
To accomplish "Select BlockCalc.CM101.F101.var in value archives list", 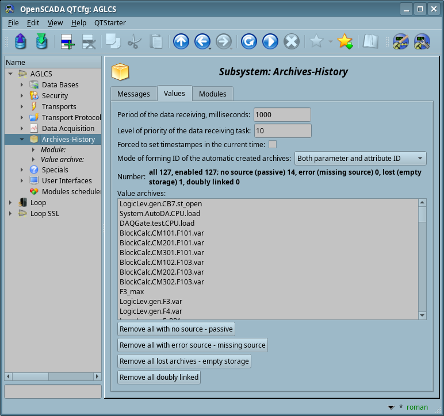I will (162, 233).
